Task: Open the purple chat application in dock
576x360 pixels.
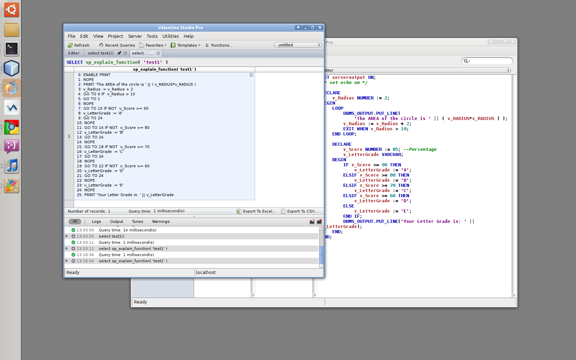Action: (12, 147)
